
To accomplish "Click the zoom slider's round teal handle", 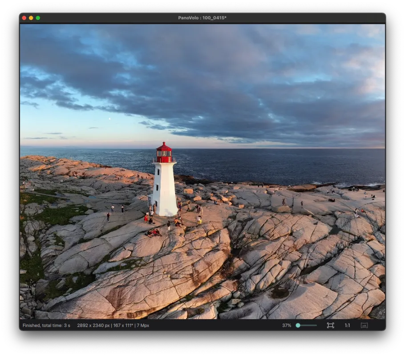I will pos(298,325).
